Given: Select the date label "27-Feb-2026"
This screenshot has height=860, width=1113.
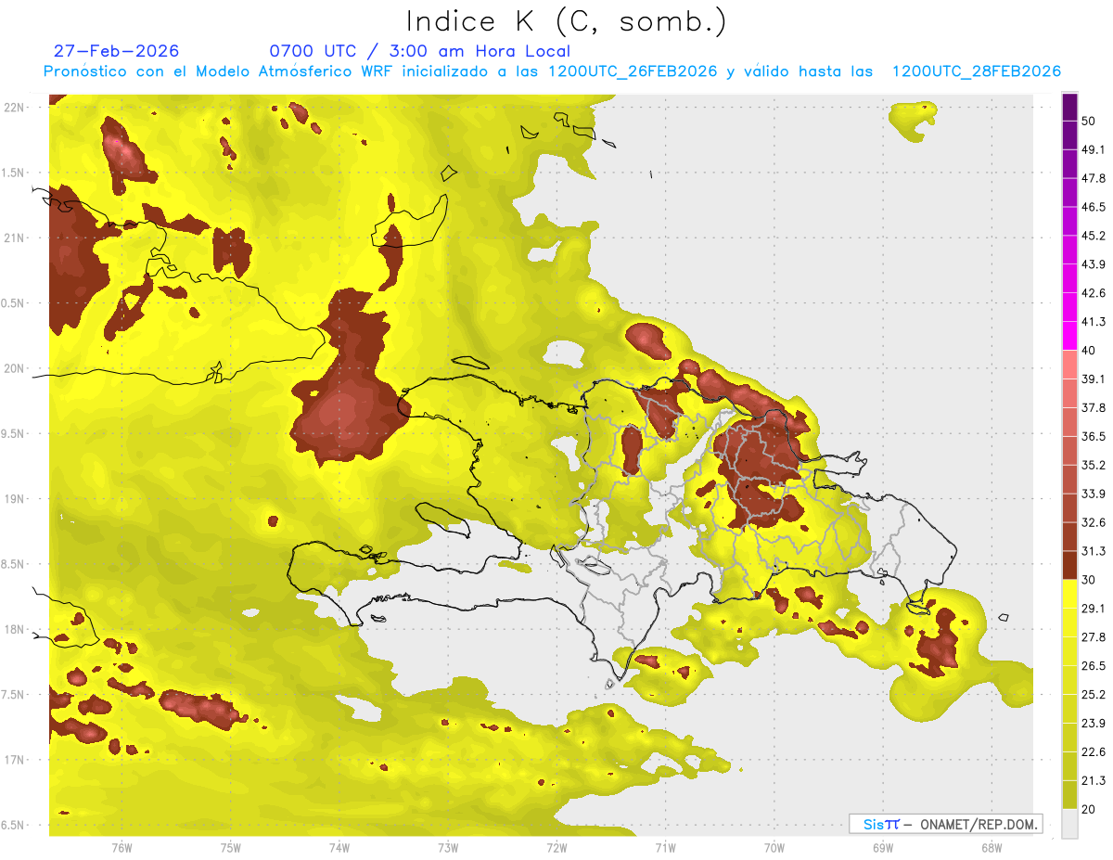Looking at the screenshot, I should pyautogui.click(x=117, y=51).
